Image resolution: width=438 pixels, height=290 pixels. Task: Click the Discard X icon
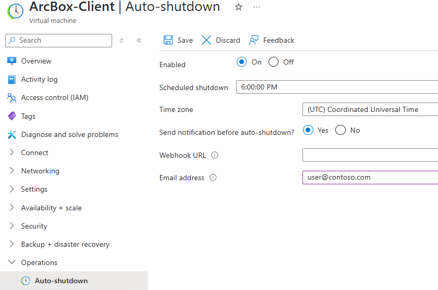206,40
